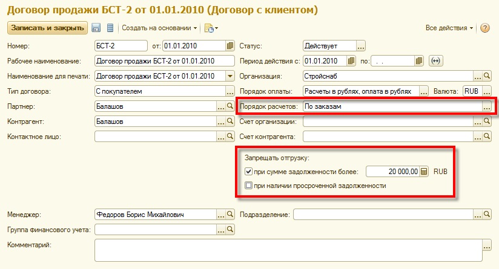
Task: Click the Порядок расчетов field По заказам
Action: pyautogui.click(x=392, y=106)
